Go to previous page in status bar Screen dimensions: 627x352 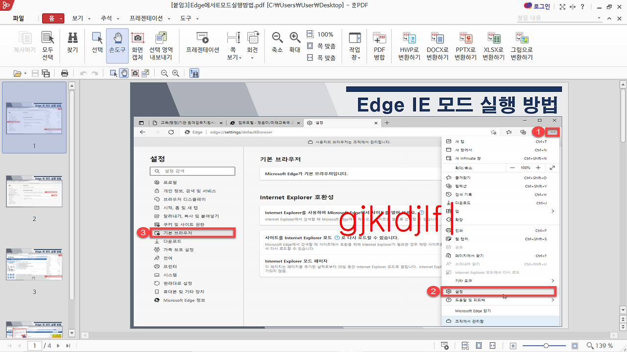coord(20,346)
